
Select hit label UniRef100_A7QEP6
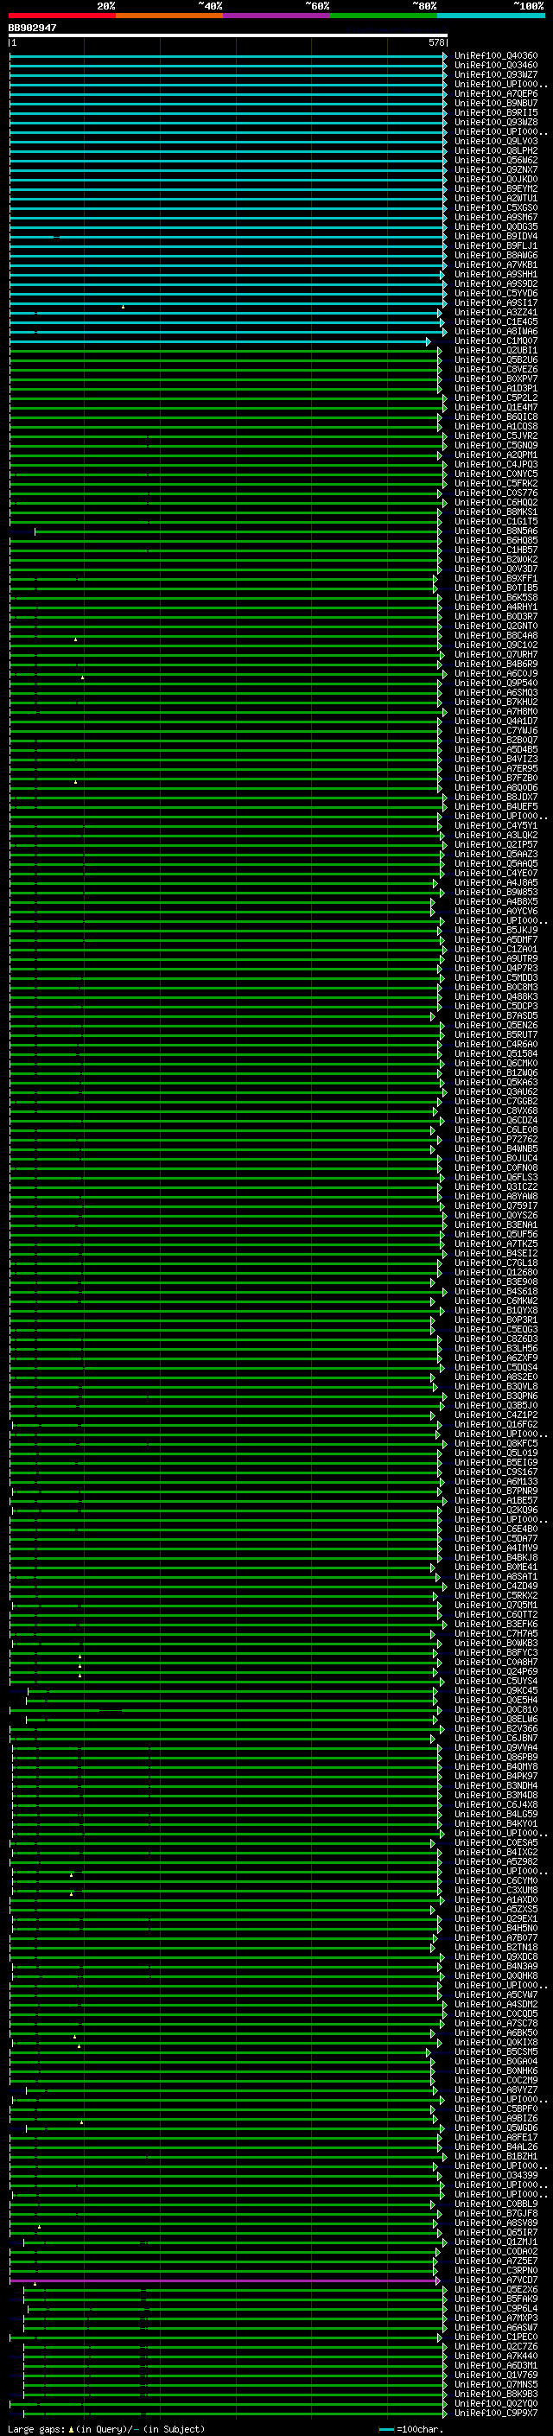[x=496, y=94]
